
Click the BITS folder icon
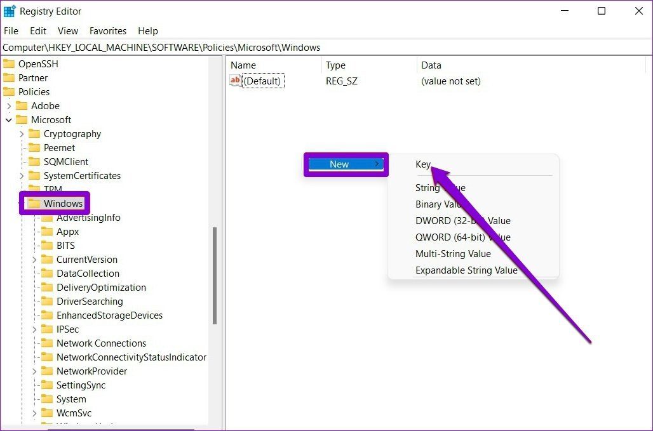(x=47, y=246)
